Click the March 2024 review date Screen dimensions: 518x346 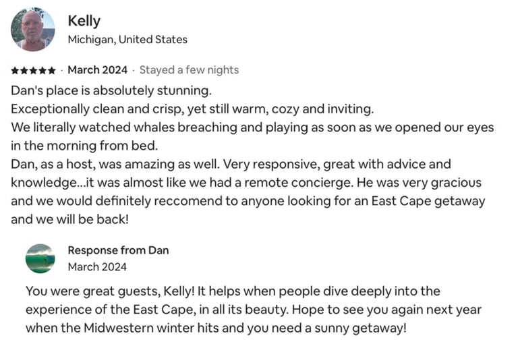(x=97, y=70)
